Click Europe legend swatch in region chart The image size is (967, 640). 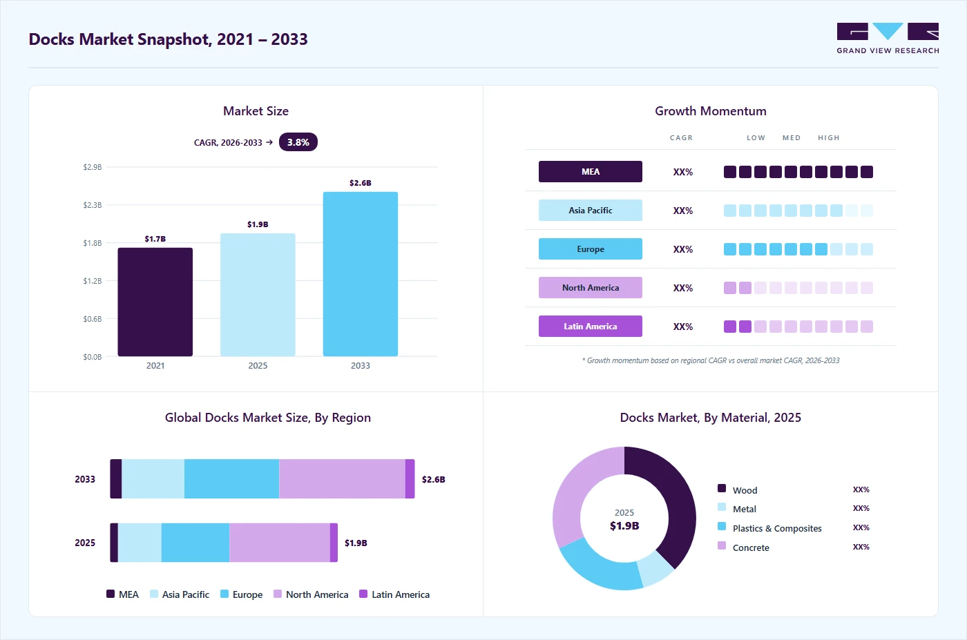(224, 594)
